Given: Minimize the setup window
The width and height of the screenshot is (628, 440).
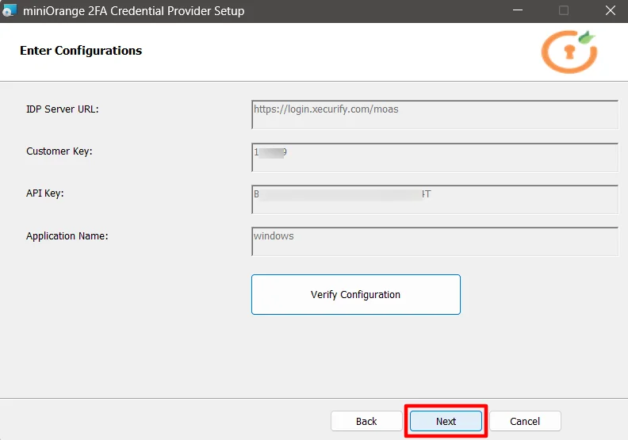Looking at the screenshot, I should click(x=518, y=10).
